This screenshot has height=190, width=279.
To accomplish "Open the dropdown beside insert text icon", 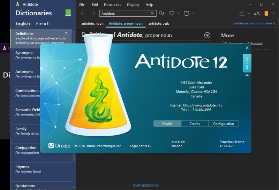I will (249, 13).
